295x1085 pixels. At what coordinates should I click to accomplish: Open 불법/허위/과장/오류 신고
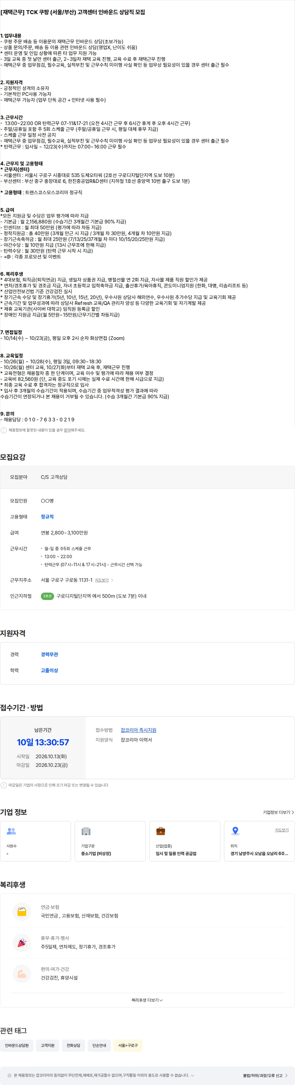click(x=263, y=1075)
